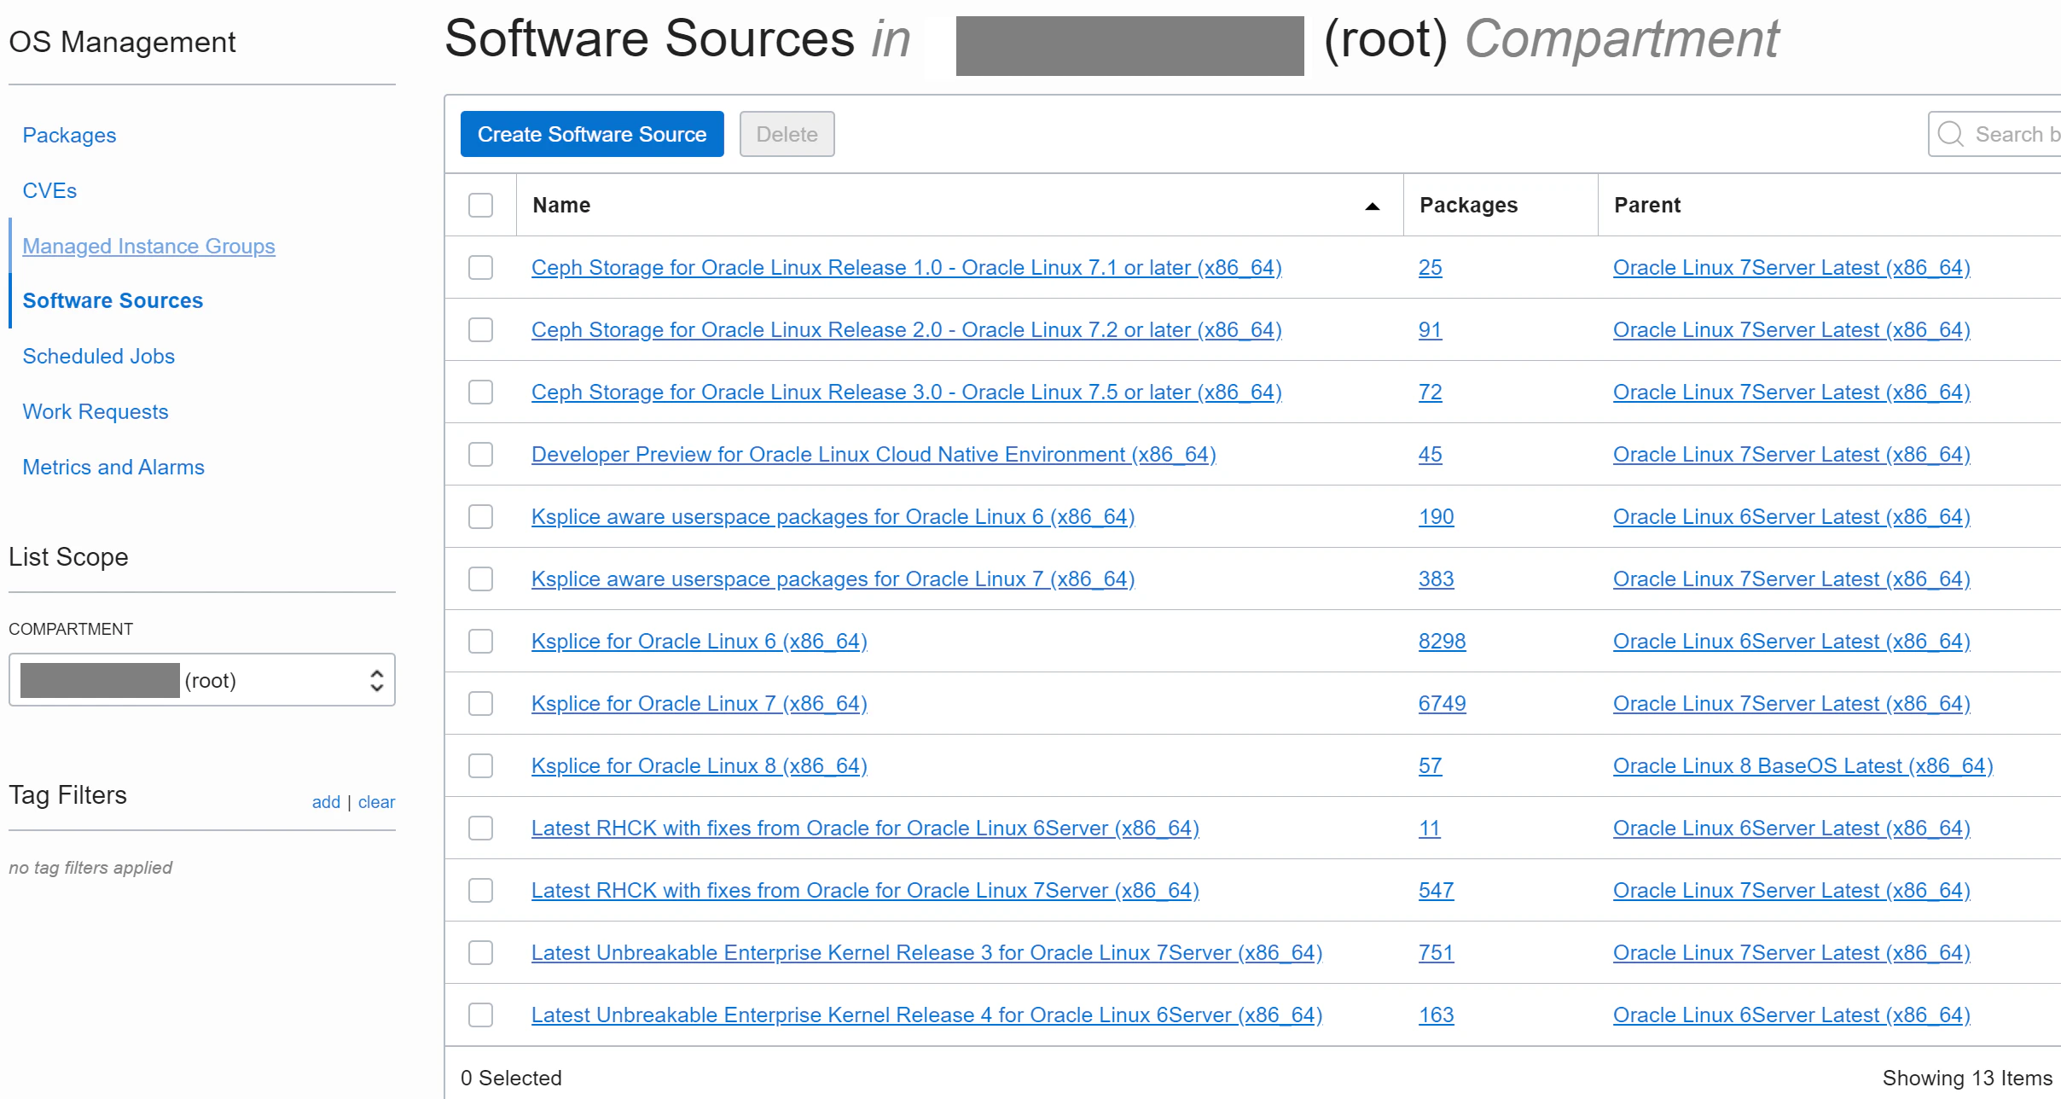This screenshot has width=2061, height=1099.
Task: Open Managed Instance Groups page
Action: (148, 246)
